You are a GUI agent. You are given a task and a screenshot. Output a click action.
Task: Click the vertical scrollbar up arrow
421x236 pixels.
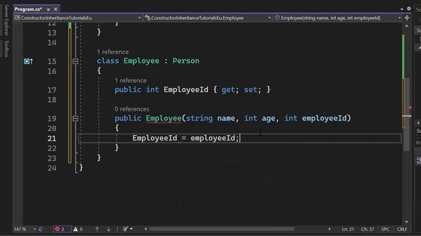pos(407,26)
